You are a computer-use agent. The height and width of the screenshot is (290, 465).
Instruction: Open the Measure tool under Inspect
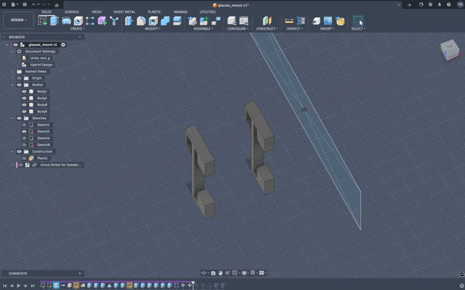click(x=288, y=21)
